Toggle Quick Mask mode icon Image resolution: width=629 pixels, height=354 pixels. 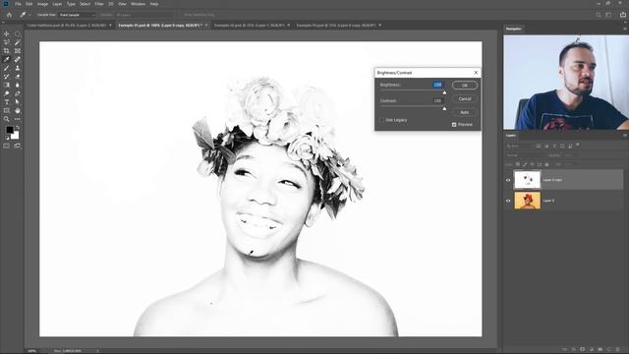tap(7, 147)
